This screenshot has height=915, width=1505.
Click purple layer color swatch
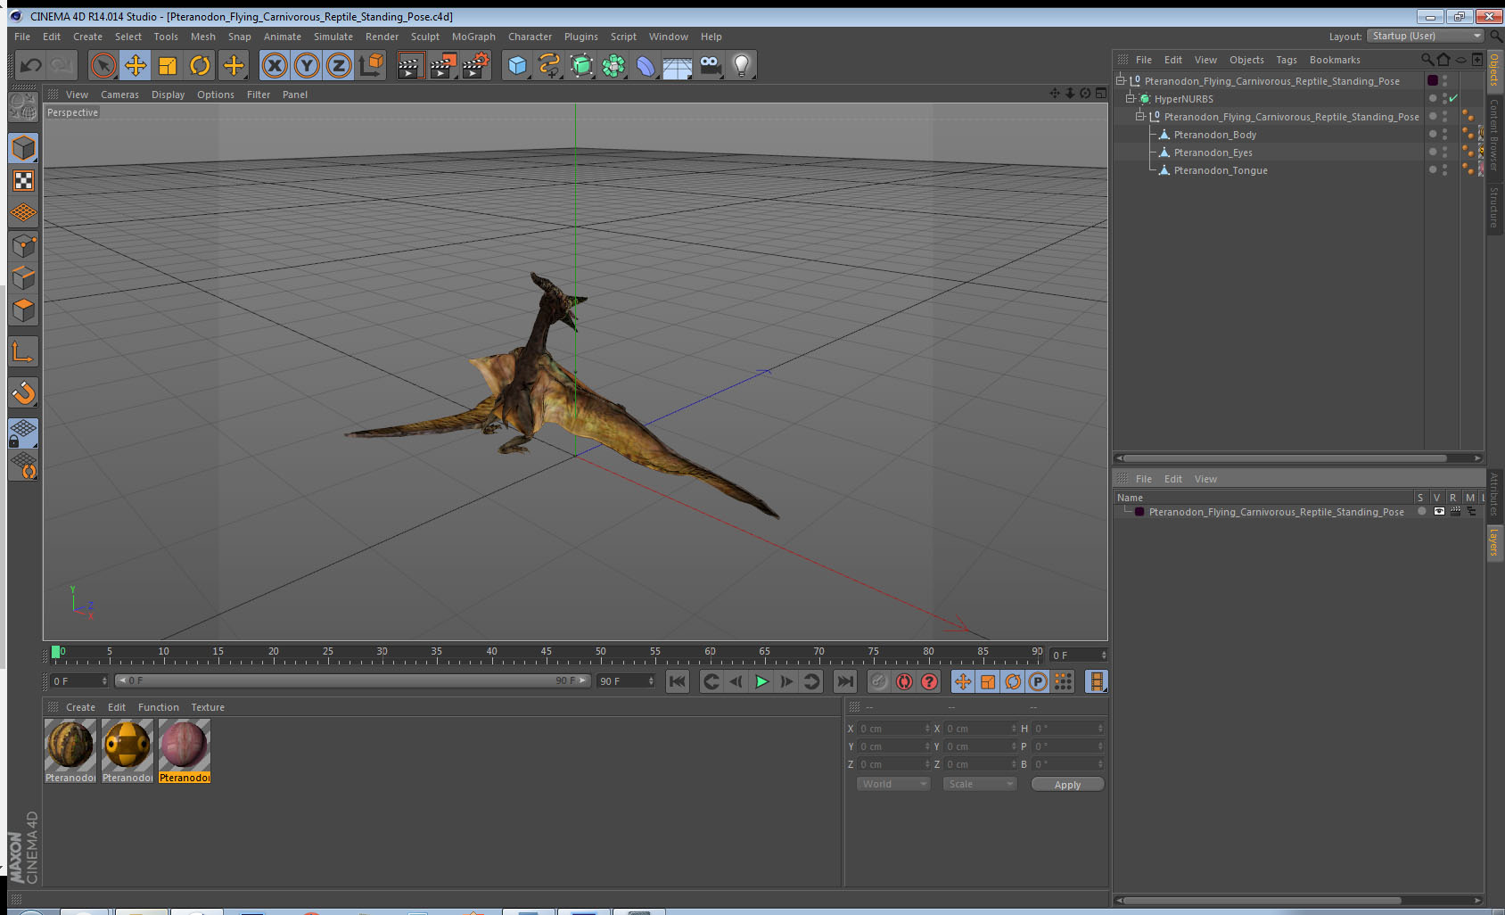[x=1139, y=512]
